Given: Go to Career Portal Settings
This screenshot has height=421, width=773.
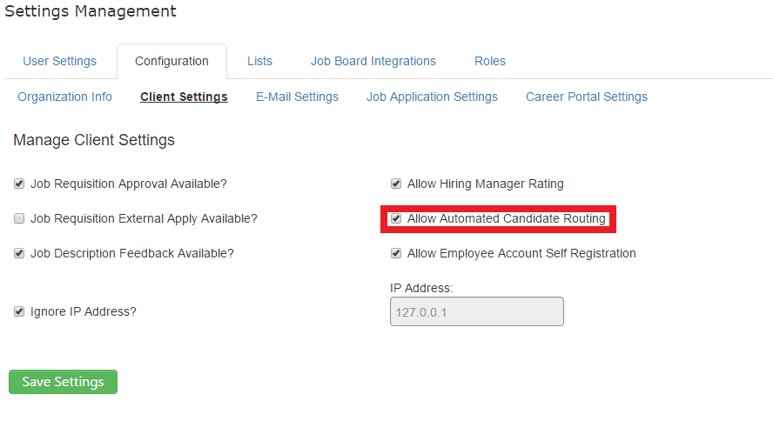Looking at the screenshot, I should pyautogui.click(x=587, y=97).
